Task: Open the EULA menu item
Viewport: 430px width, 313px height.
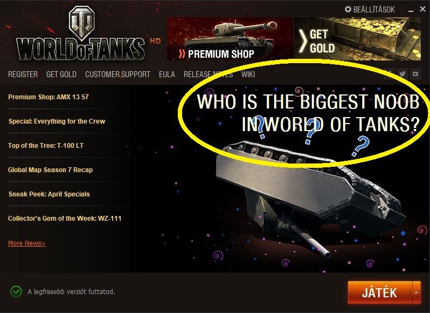Action: point(167,74)
